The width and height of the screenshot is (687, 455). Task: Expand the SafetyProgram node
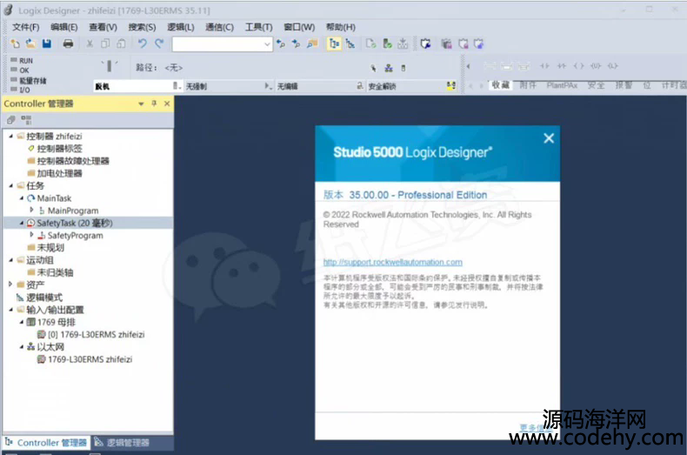point(31,235)
